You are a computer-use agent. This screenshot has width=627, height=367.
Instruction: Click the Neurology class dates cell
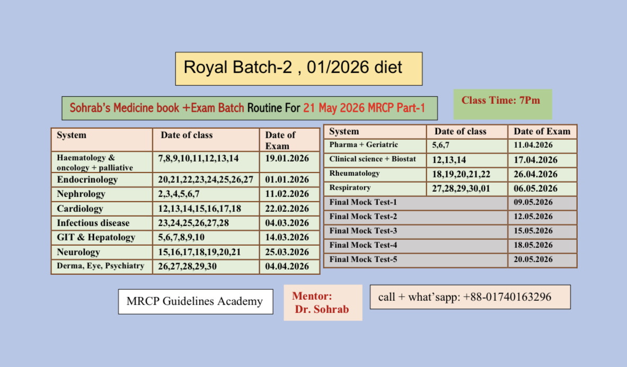(199, 252)
